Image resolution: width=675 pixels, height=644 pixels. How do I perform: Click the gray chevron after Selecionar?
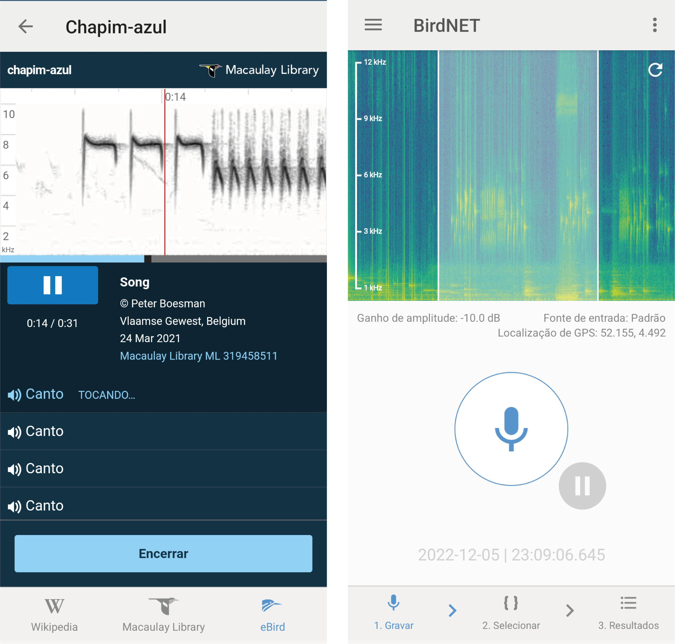(x=570, y=610)
